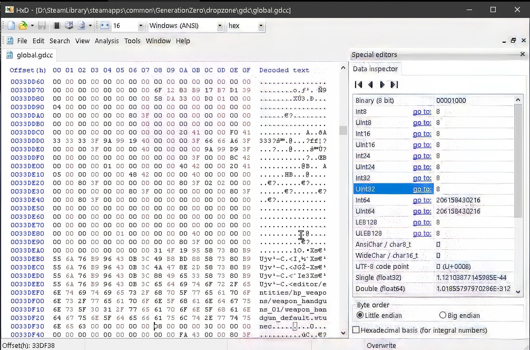530x350 pixels.
Task: Click 'go to:' link for LEB128
Action: (x=422, y=222)
